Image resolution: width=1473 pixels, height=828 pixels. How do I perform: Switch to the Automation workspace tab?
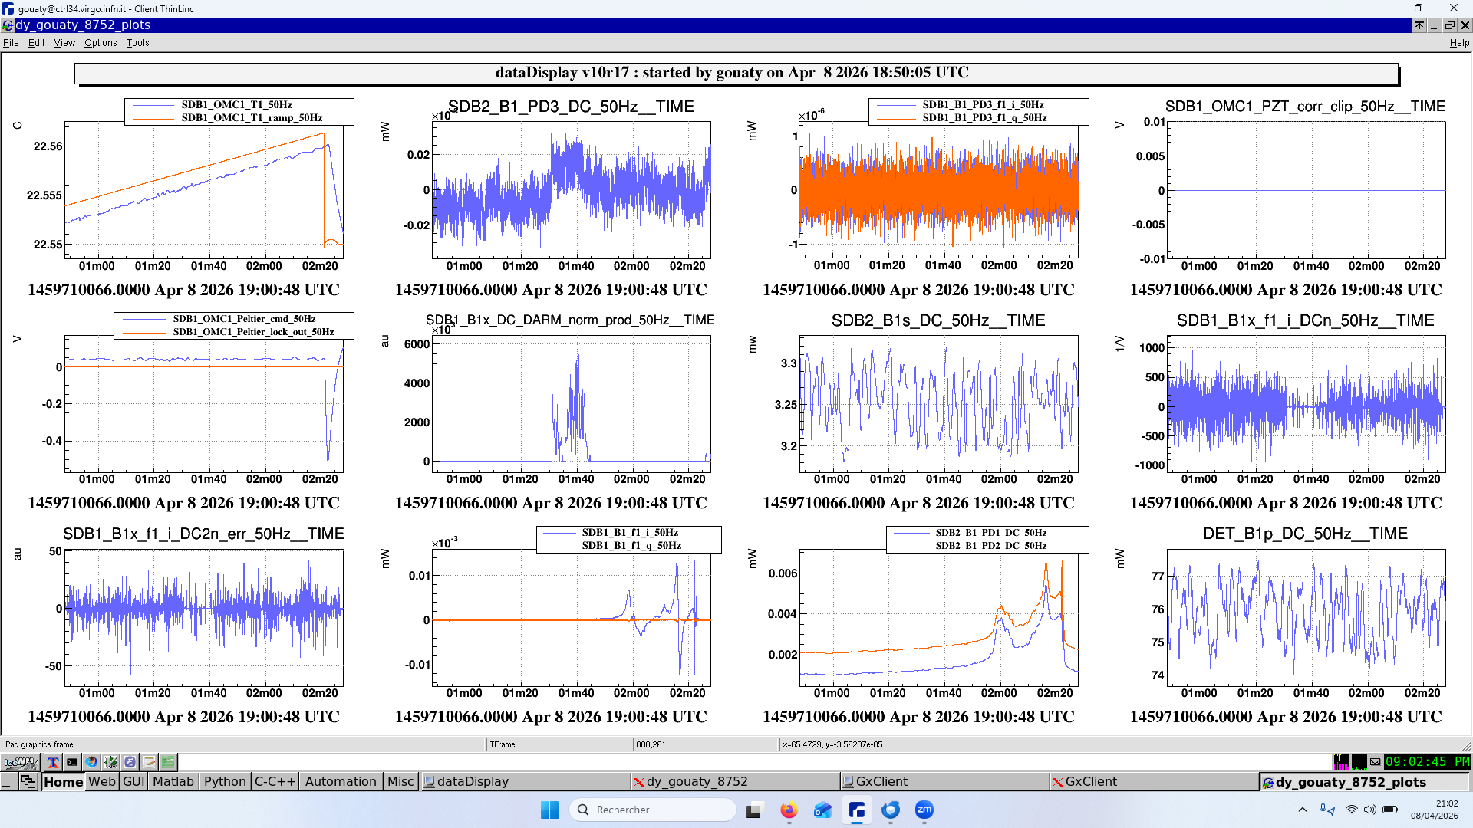pyautogui.click(x=341, y=781)
